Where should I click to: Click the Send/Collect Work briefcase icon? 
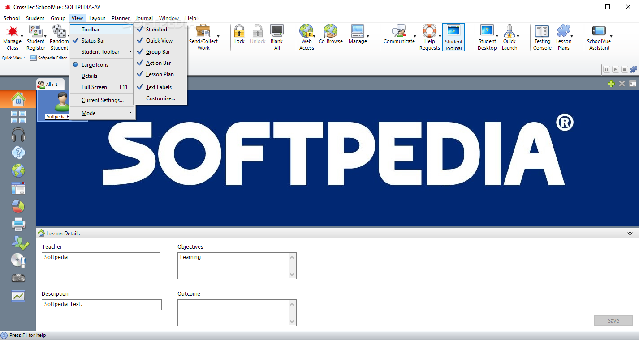point(203,31)
